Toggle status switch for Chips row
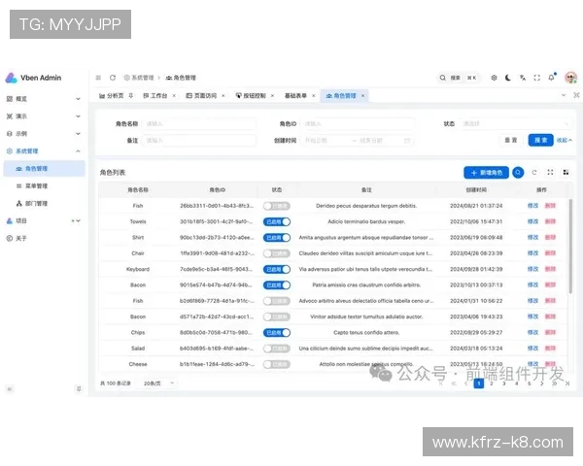This screenshot has width=583, height=466. point(277,333)
